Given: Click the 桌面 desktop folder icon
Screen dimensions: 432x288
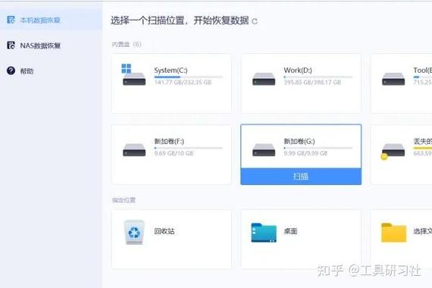Looking at the screenshot, I should click(x=264, y=233).
